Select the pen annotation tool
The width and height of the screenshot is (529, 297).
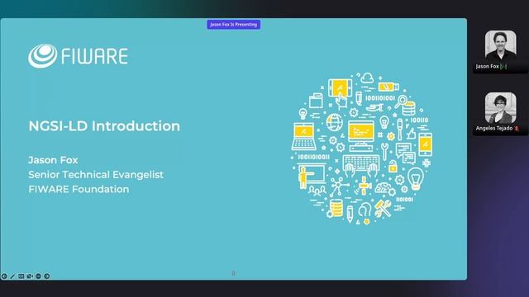coord(12,276)
